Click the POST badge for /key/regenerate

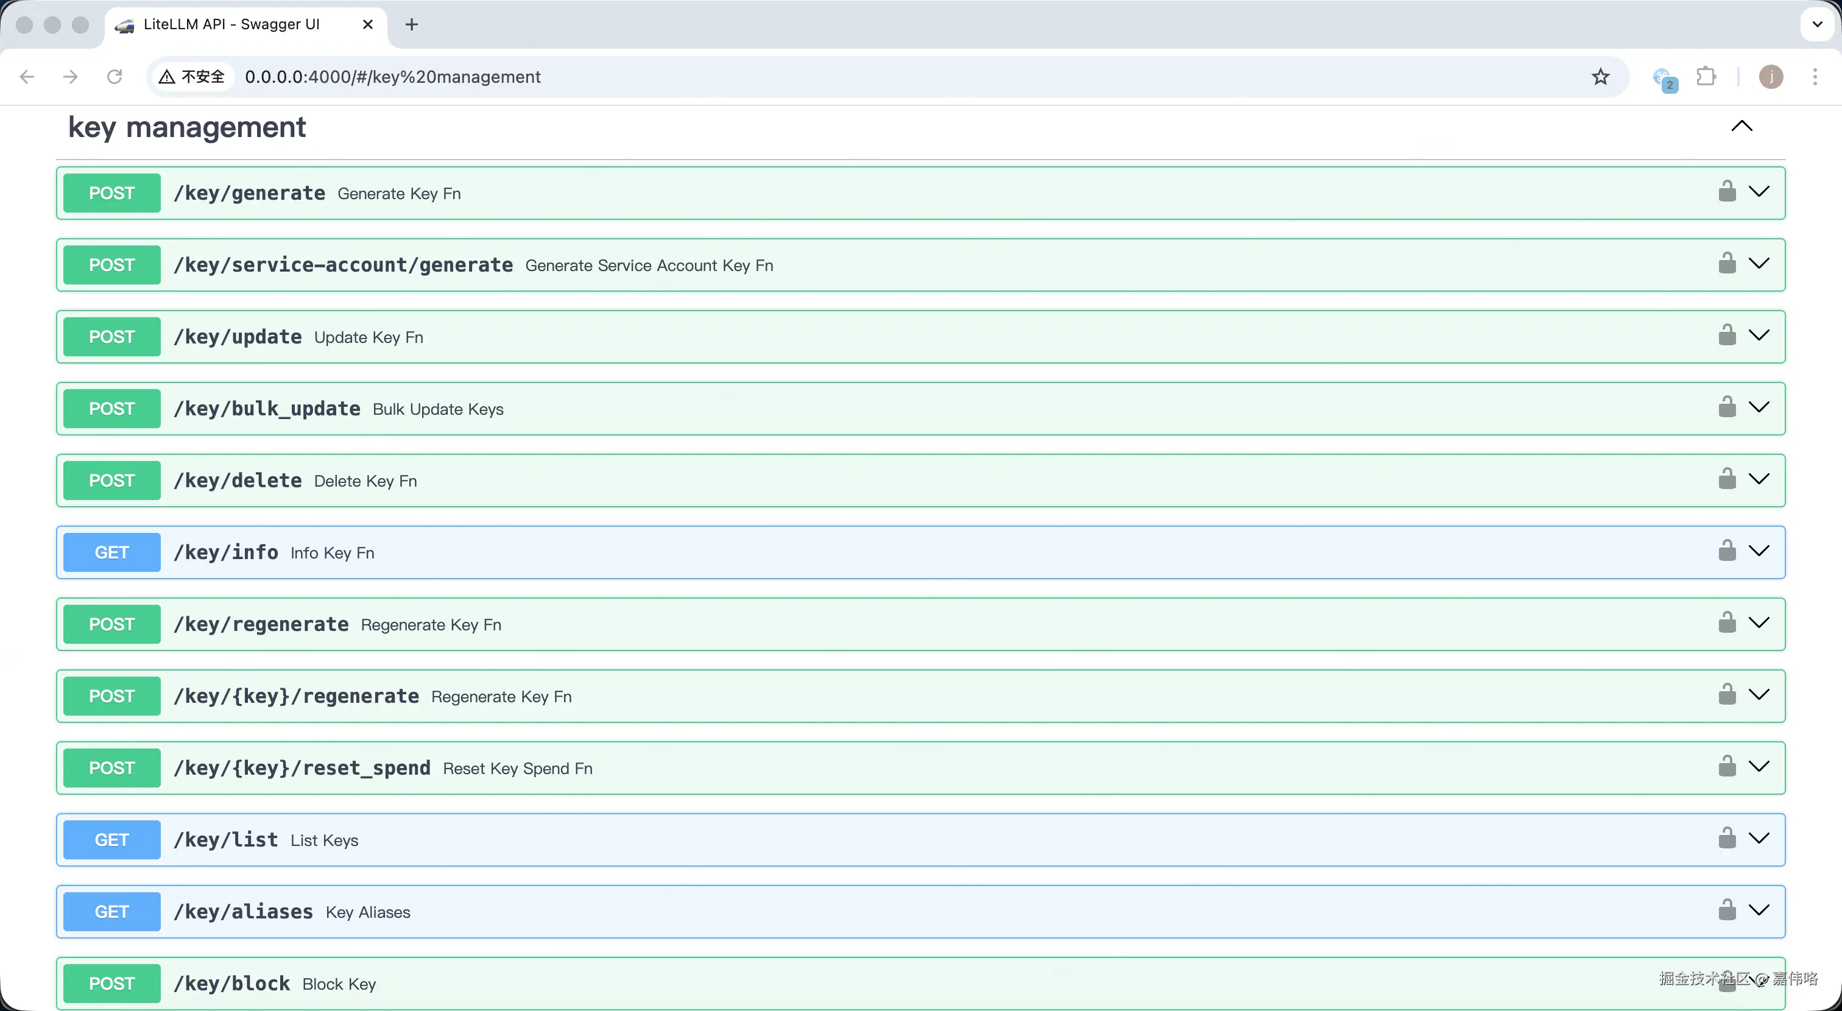point(111,624)
